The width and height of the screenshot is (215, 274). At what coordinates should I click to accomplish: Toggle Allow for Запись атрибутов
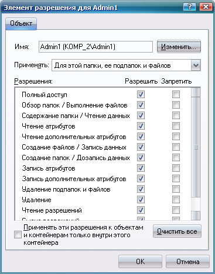click(x=141, y=168)
